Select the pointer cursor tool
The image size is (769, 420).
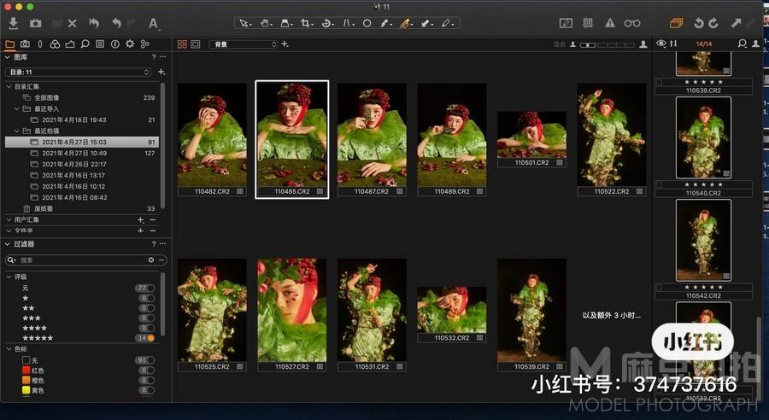click(x=244, y=23)
